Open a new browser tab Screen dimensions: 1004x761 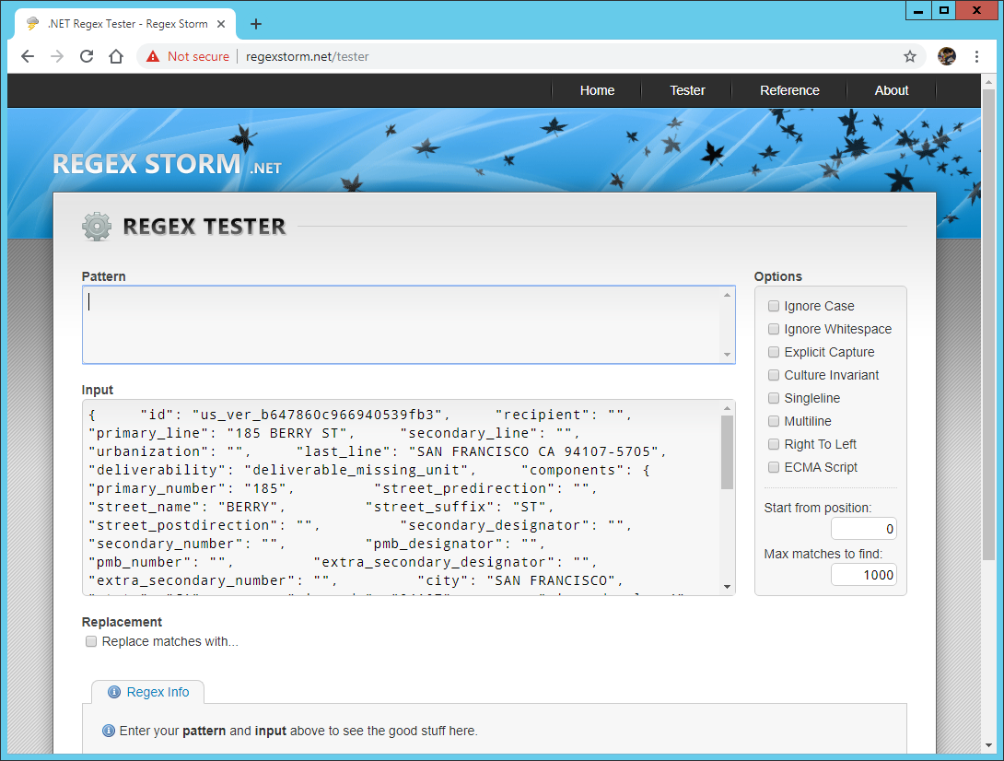pos(256,24)
